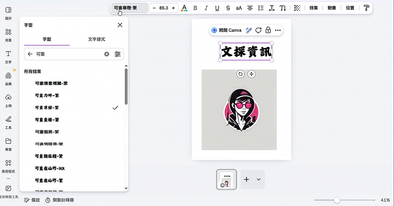This screenshot has width=394, height=206.
Task: Switch to the 文字樣式 tab
Action: [97, 39]
